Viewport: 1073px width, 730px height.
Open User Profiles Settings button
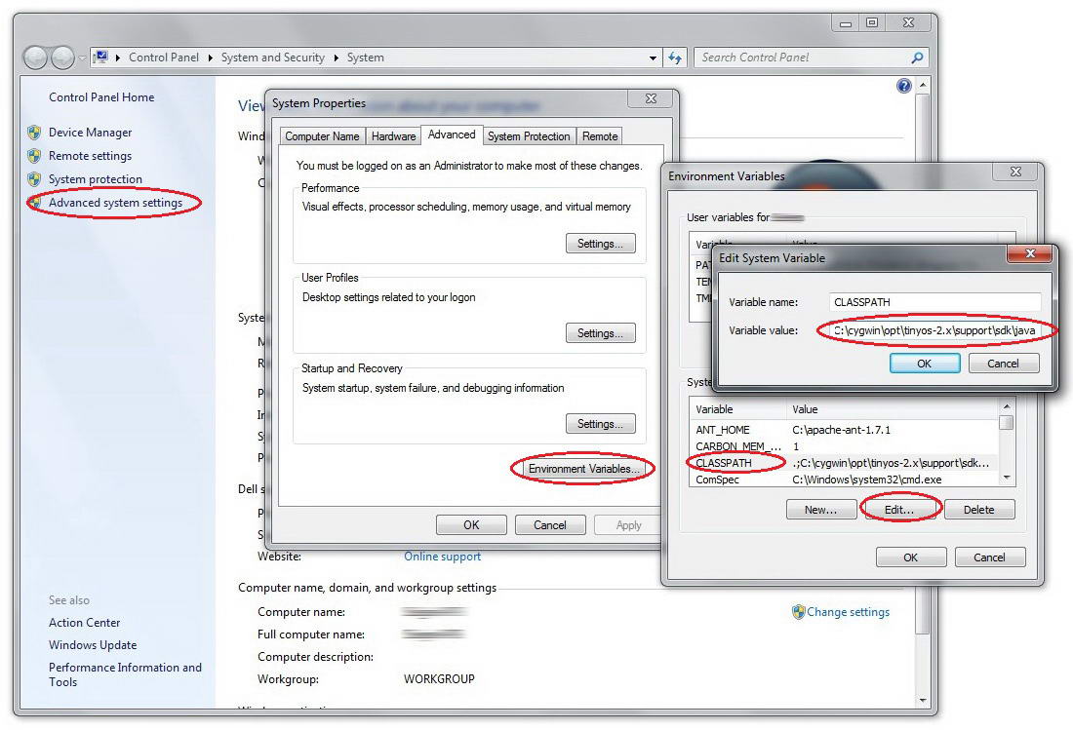point(600,333)
